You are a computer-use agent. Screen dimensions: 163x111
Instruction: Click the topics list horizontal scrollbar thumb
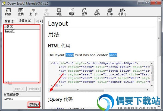[10, 83]
